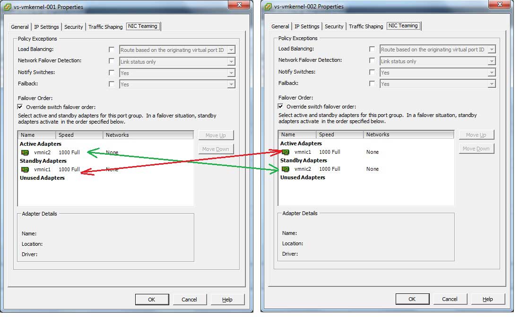Close the vs-vmkernel-001 Properties window
Viewport: 520px width, 317px height.
[239, 5]
